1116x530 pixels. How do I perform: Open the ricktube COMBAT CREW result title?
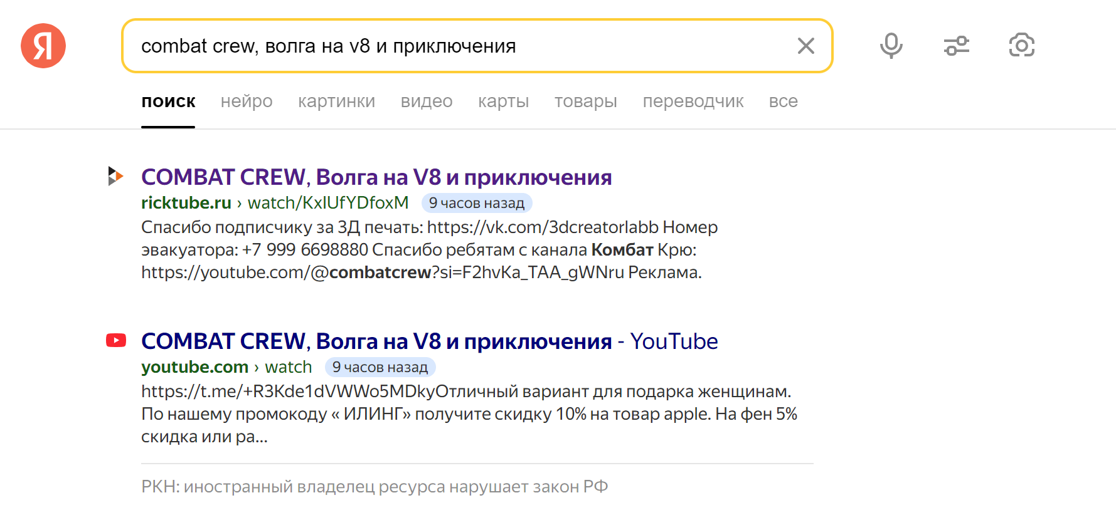coord(376,177)
